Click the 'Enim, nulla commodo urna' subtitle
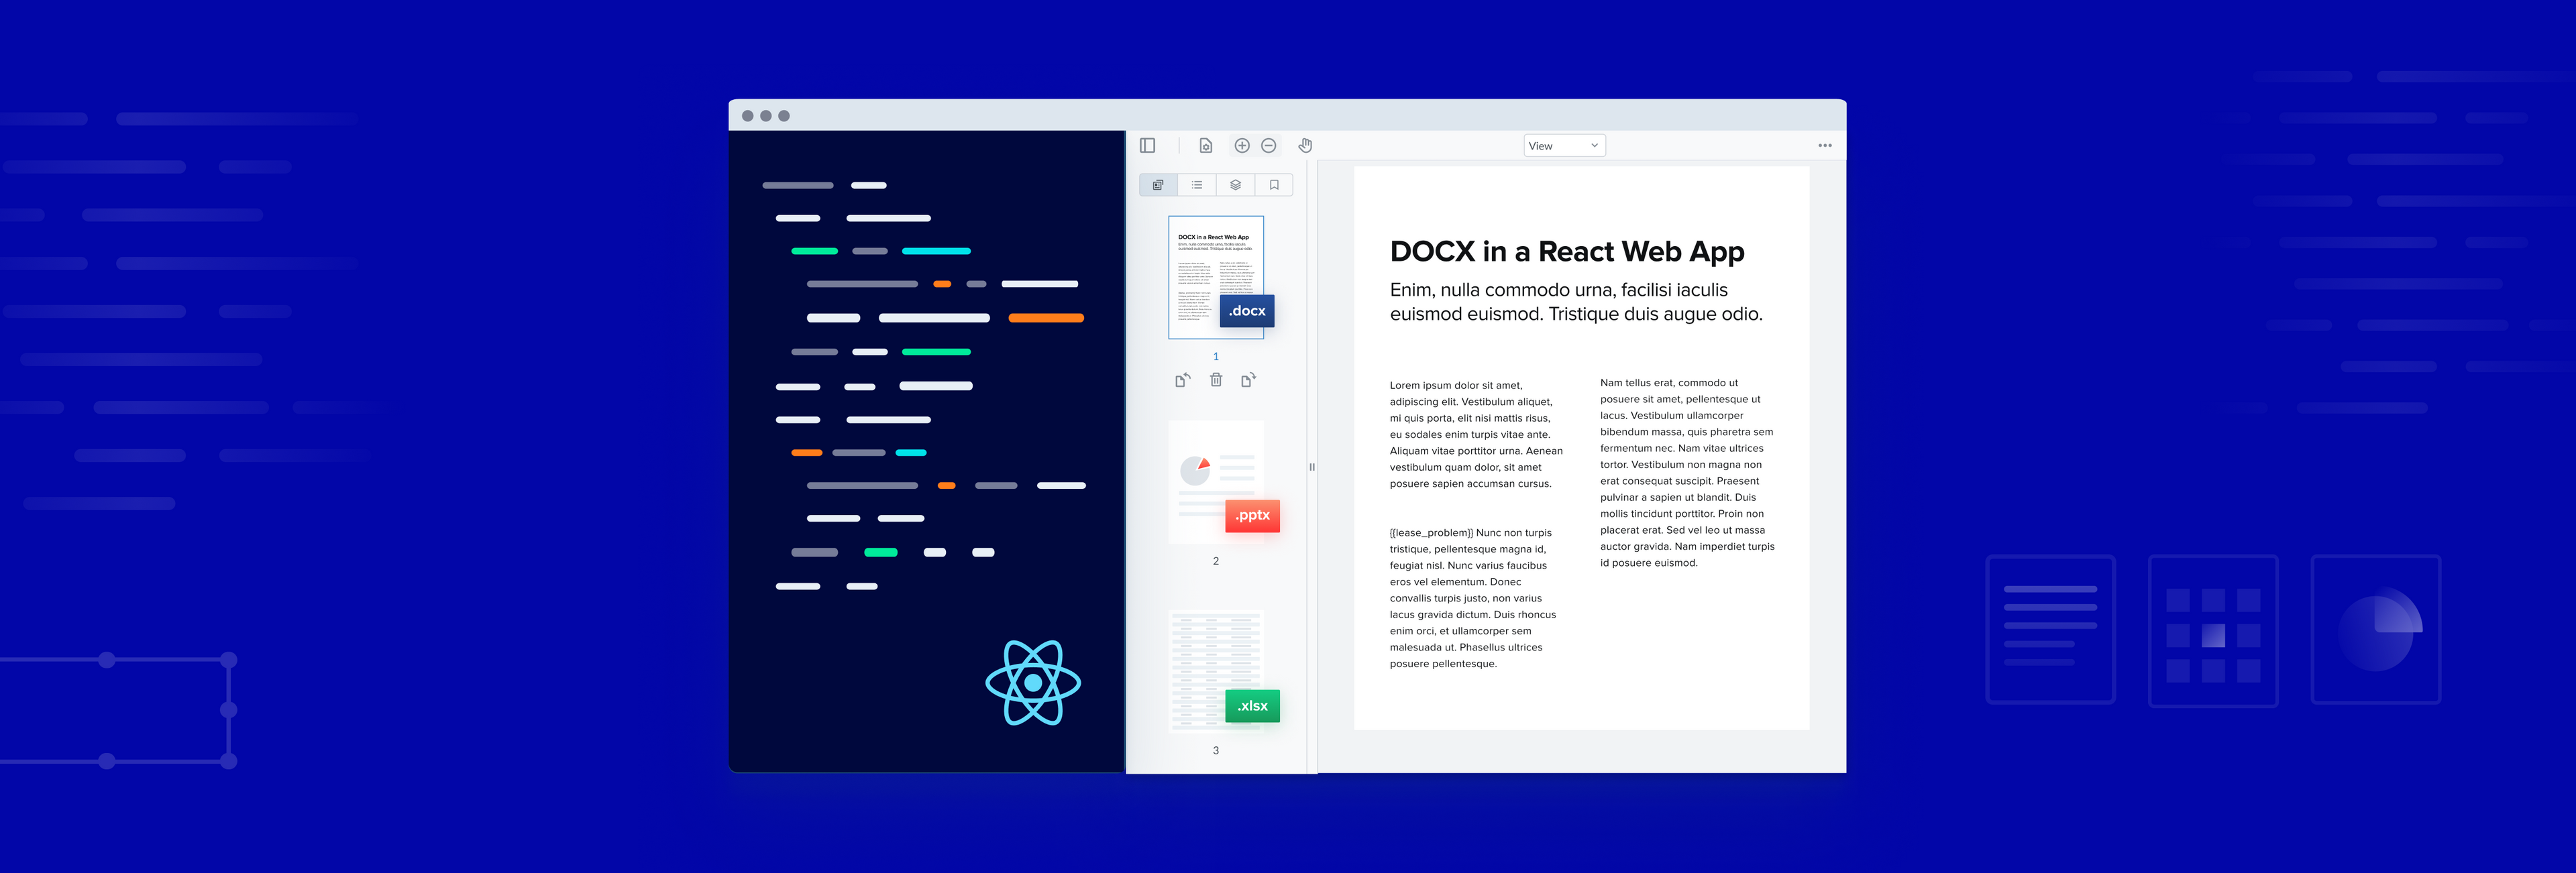This screenshot has width=2576, height=873. tap(1576, 302)
